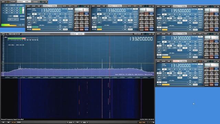Click the Clear keypad key in the 132.300 RX Control

[211, 57]
